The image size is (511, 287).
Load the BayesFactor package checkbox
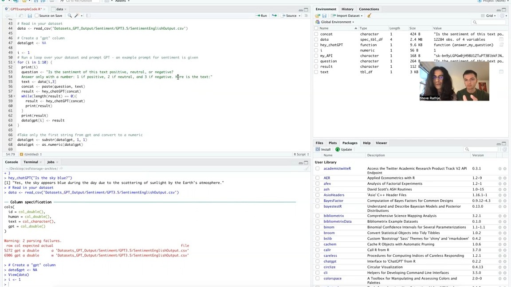pos(318,201)
